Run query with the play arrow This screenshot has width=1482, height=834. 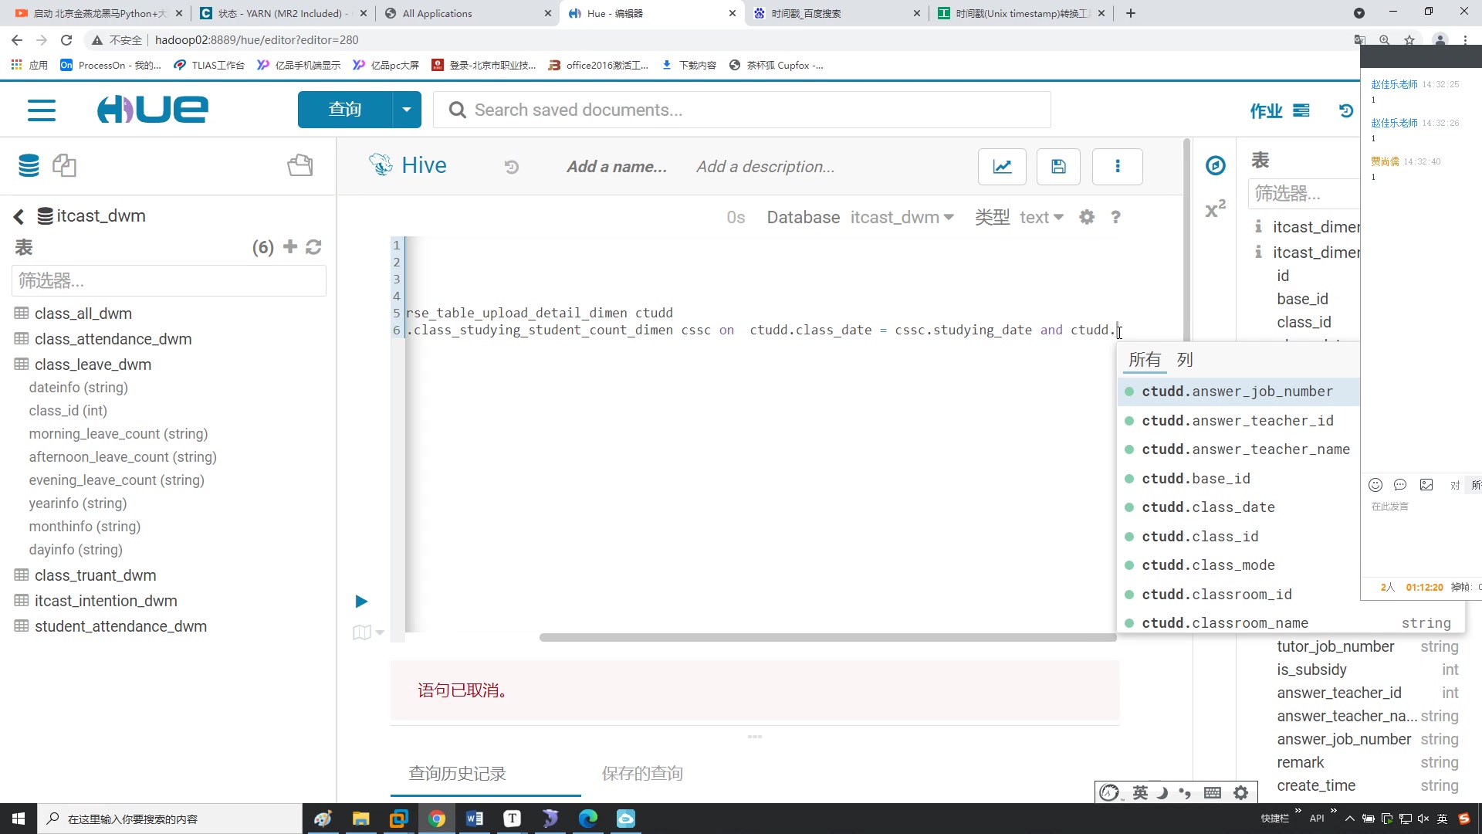point(361,602)
